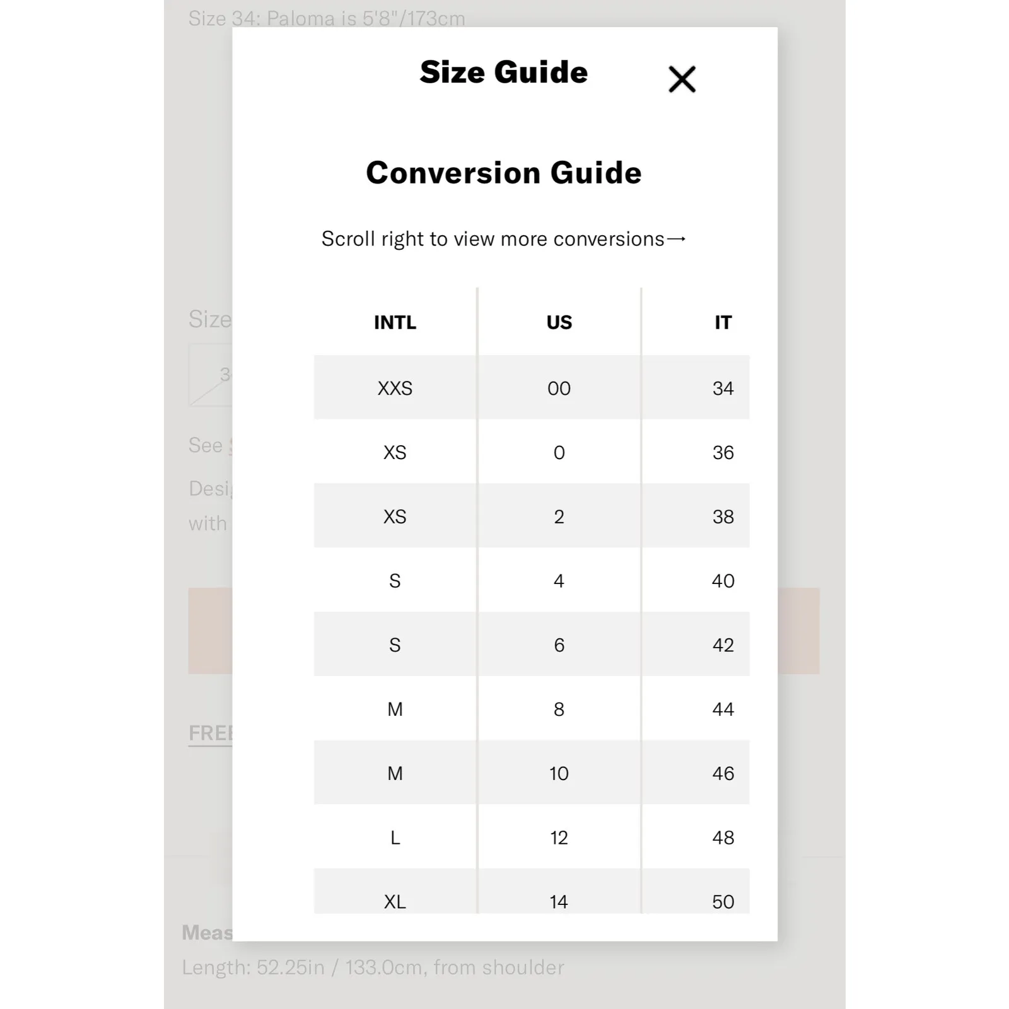Screen dimensions: 1009x1009
Task: Click the IT column header
Action: point(723,322)
